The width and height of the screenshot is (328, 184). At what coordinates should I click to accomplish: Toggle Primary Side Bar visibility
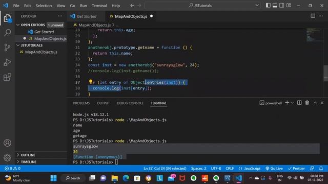pyautogui.click(x=268, y=6)
